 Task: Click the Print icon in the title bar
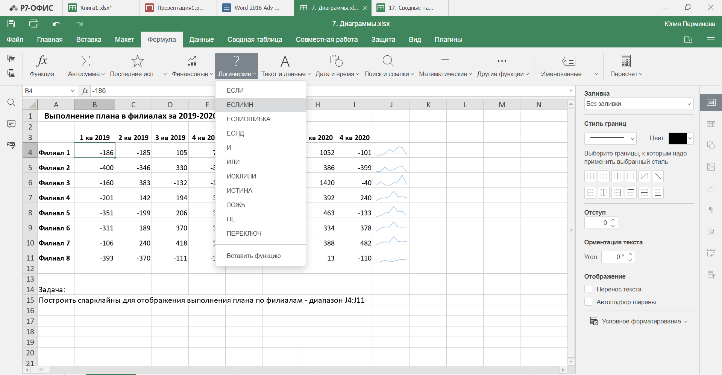point(34,24)
